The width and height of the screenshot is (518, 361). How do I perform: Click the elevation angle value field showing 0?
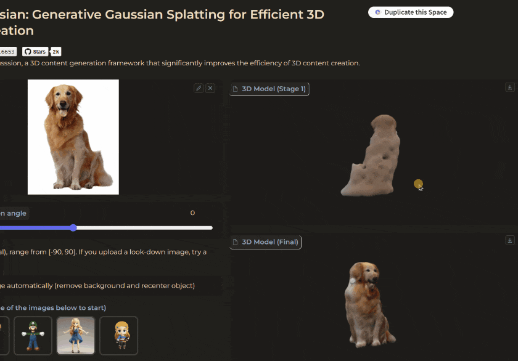click(192, 213)
